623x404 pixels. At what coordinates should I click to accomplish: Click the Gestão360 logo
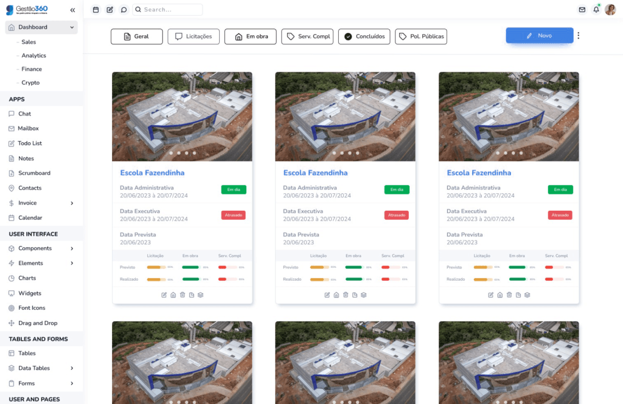coord(27,10)
